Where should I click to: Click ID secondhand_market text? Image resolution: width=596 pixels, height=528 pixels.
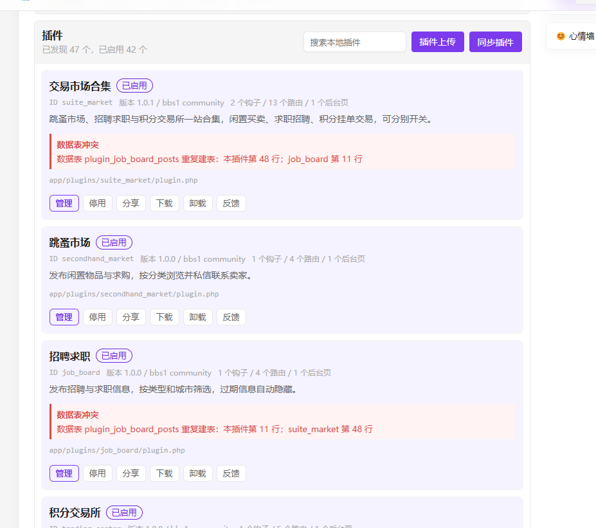click(91, 259)
